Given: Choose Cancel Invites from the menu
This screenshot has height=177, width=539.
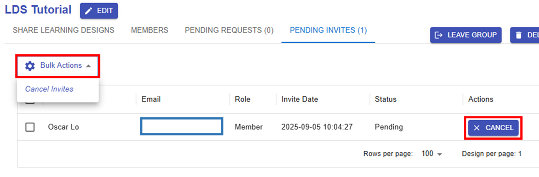Looking at the screenshot, I should [49, 89].
